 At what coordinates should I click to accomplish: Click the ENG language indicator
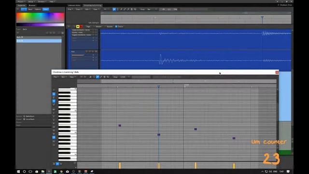tap(275, 172)
